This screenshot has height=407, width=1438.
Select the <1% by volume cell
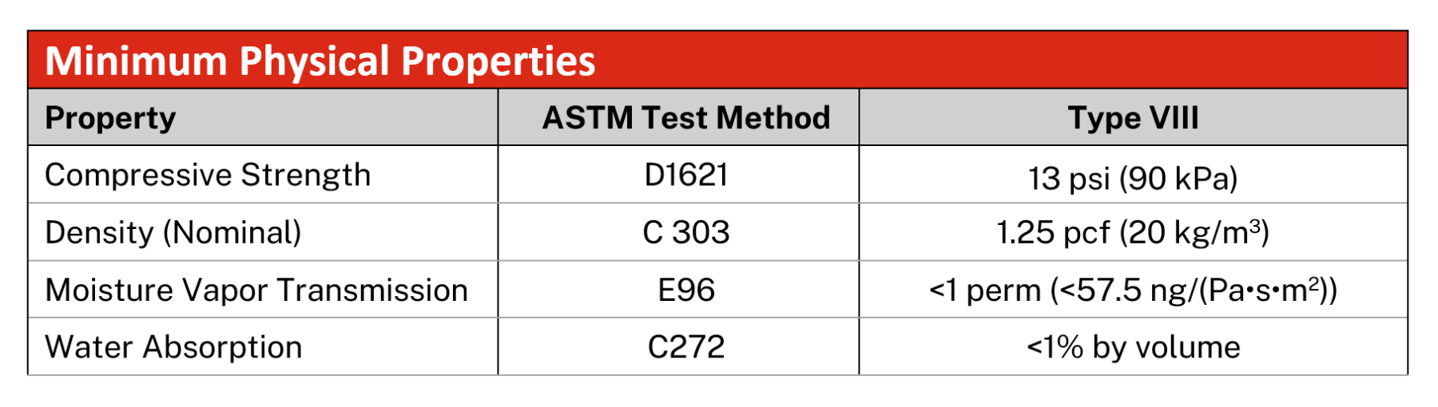(x=1133, y=348)
